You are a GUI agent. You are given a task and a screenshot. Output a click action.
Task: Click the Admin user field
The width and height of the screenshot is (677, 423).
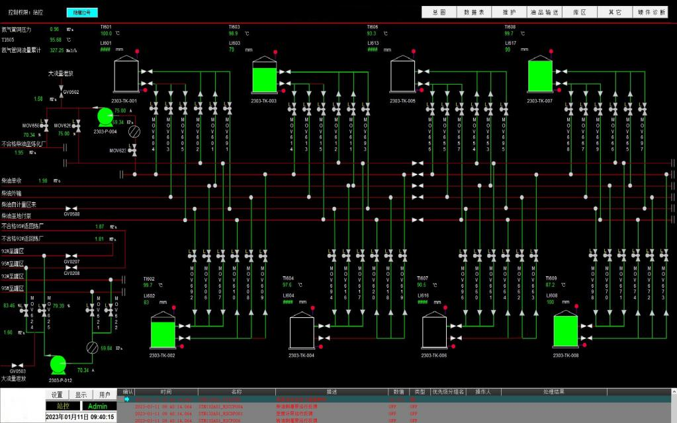[x=99, y=406]
